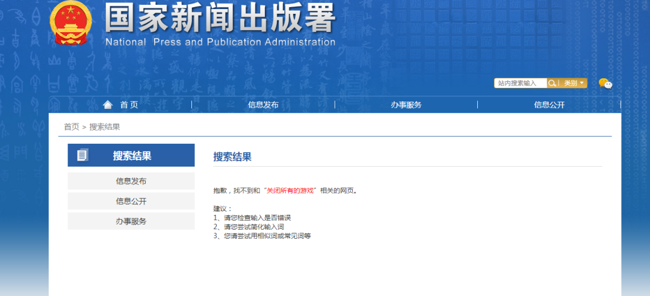
Task: Open 办事服务 in top navigation bar
Action: click(x=406, y=105)
